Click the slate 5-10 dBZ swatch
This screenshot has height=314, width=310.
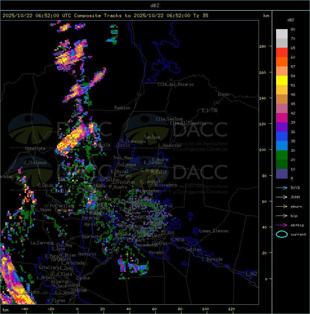click(282, 174)
